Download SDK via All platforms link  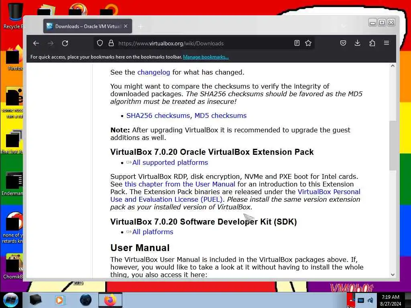[x=153, y=232]
